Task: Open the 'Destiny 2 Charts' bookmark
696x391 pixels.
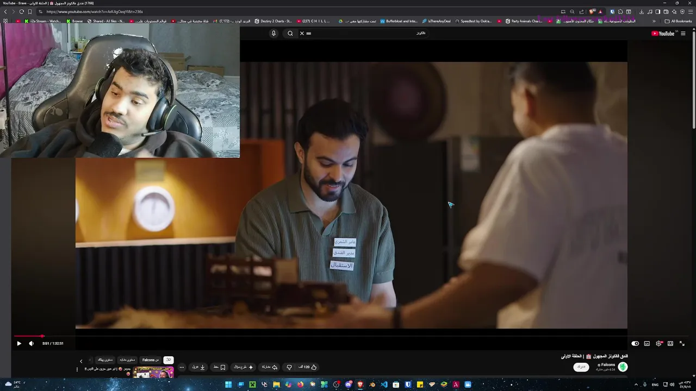Action: coord(273,21)
